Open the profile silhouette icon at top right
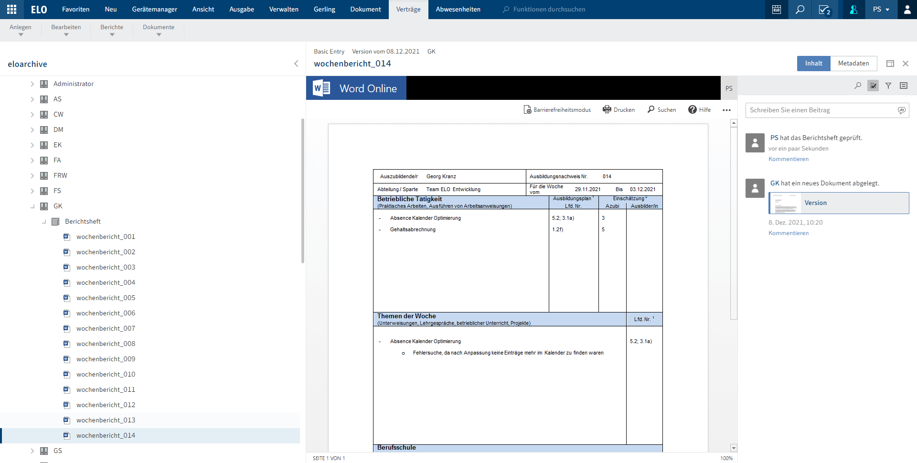The image size is (917, 463). 907,10
